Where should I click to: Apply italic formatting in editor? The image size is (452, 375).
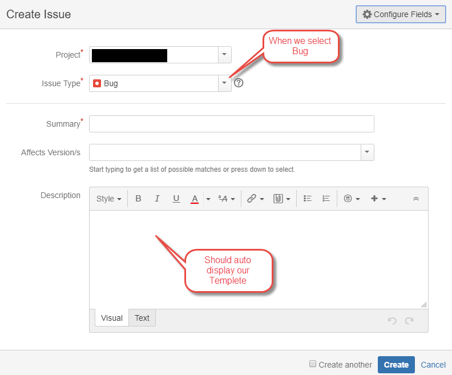tap(157, 199)
